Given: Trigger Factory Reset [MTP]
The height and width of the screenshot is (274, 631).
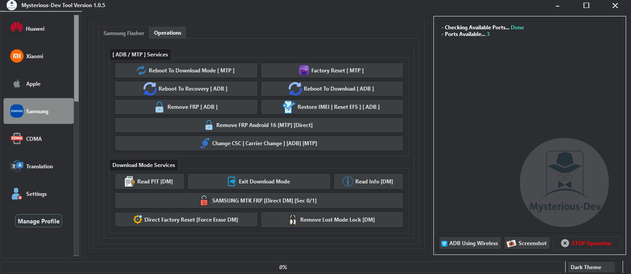Looking at the screenshot, I should [332, 70].
